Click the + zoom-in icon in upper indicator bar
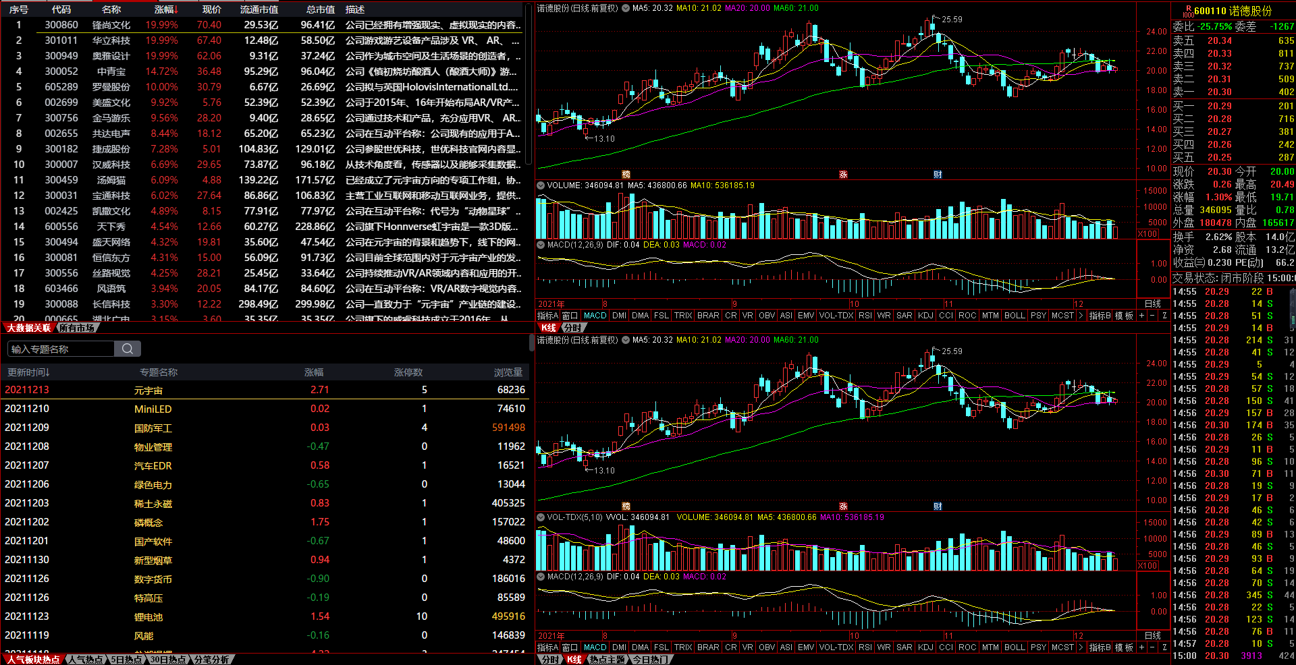 [x=1142, y=316]
